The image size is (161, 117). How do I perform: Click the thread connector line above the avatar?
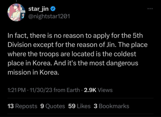tap(16, 1)
